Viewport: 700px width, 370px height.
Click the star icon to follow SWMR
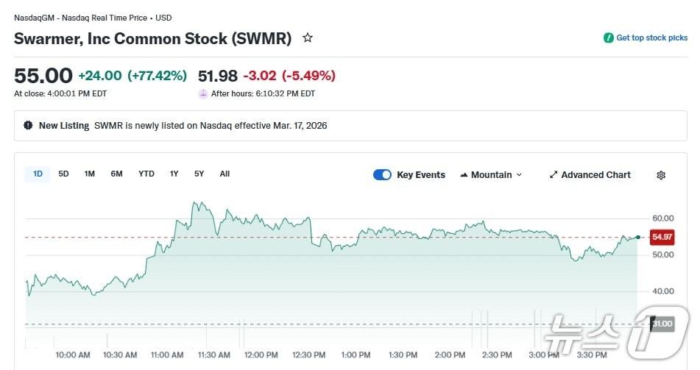coord(308,38)
